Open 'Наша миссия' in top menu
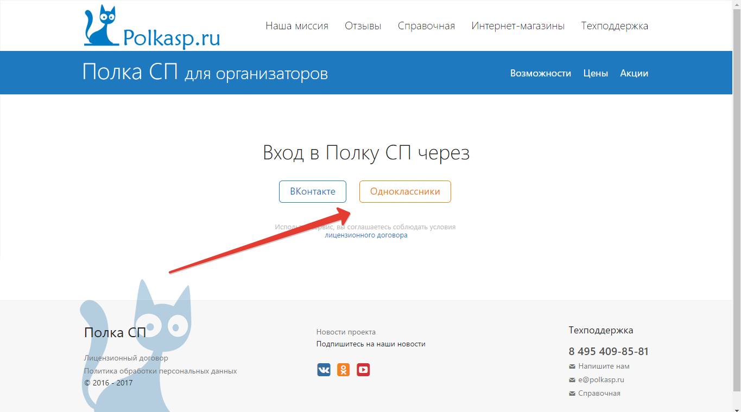 297,26
